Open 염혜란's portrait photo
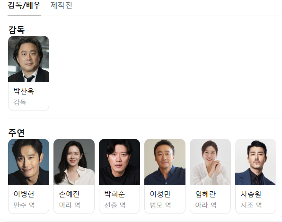The width and height of the screenshot is (282, 222). click(210, 162)
